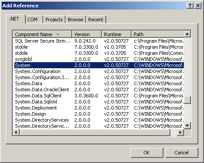Click the horizontal scrollbar thumb
Image resolution: width=204 pixels, height=163 pixels.
coord(95,132)
